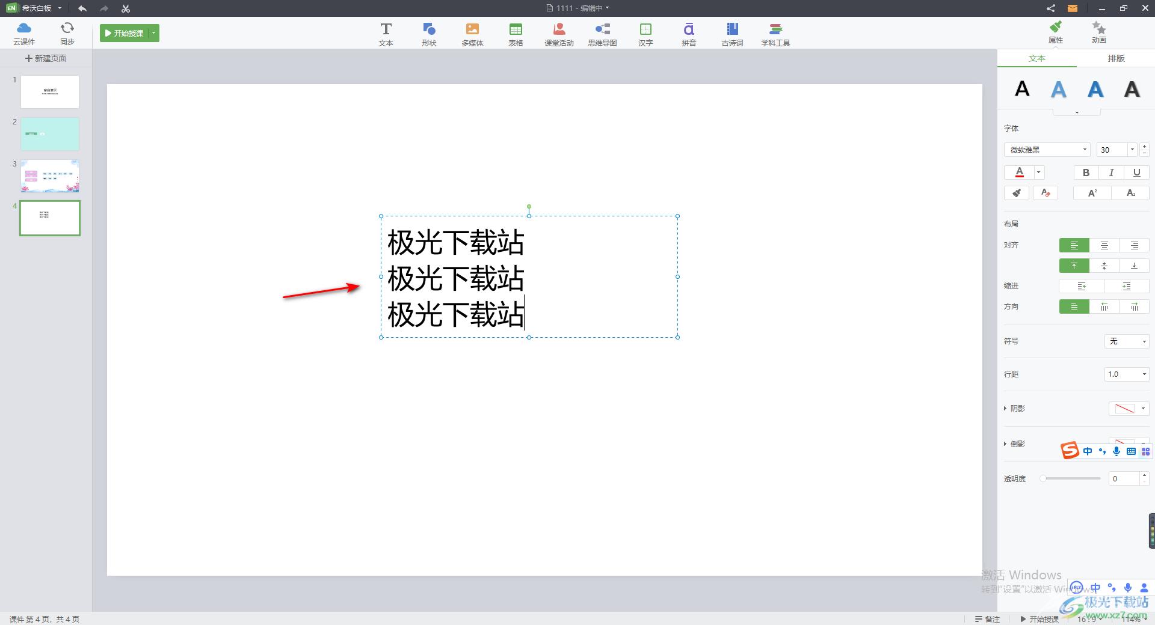The height and width of the screenshot is (625, 1155).
Task: Open the 多媒体 multimedia tool
Action: point(472,34)
